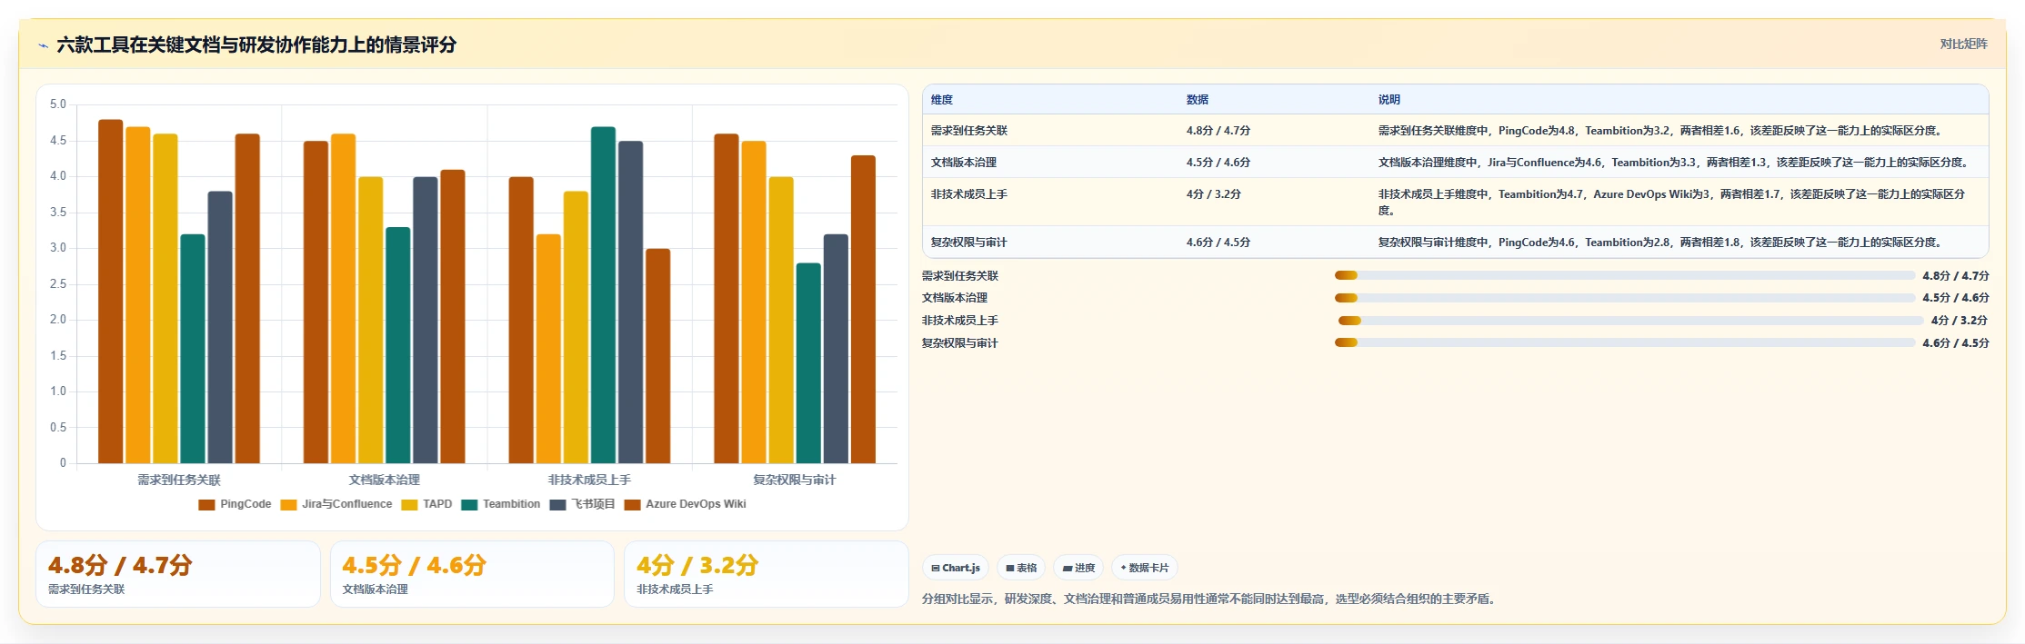2025x644 pixels.
Task: Open the 4分 / 3.2分 data card
Action: [767, 574]
